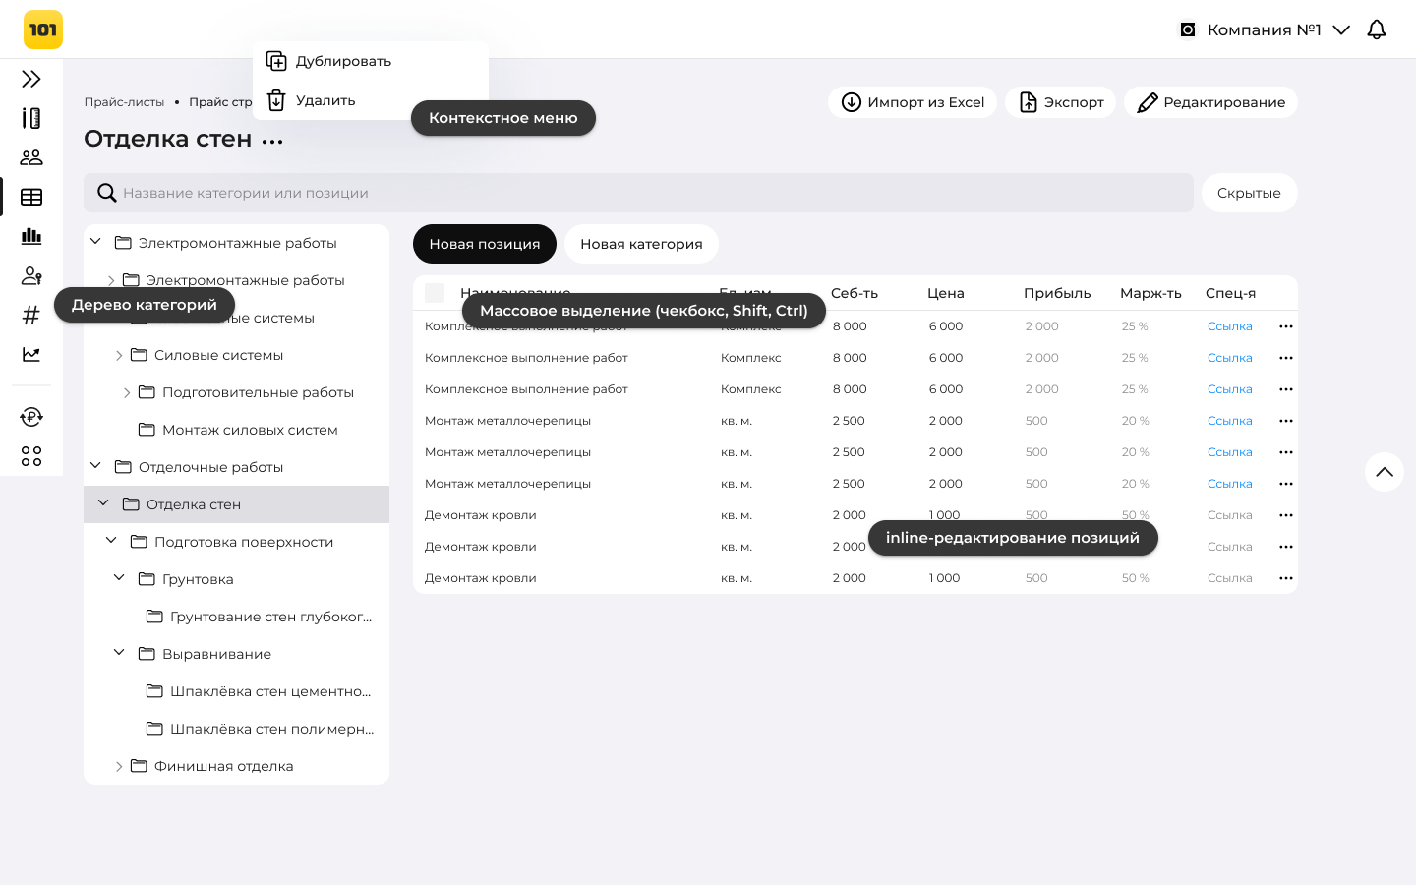
Task: Collapse the Выравнивание category
Action: 119,653
